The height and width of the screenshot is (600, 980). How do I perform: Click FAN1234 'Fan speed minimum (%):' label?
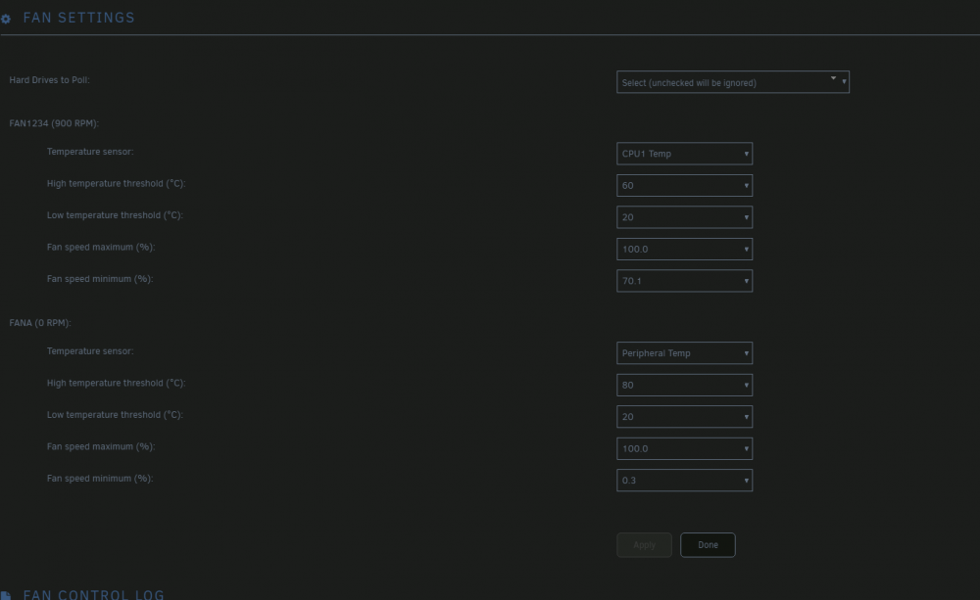tap(100, 279)
